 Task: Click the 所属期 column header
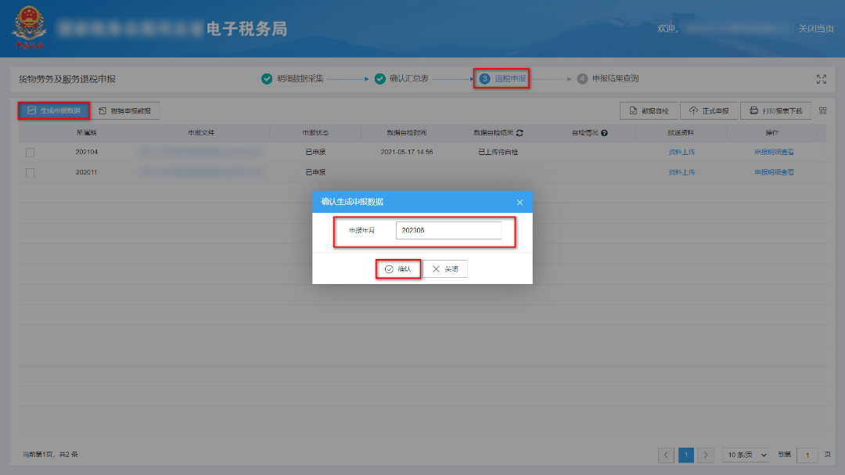pos(86,132)
